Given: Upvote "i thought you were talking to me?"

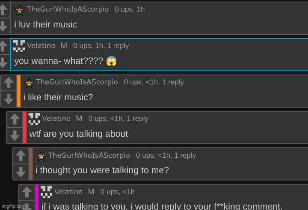Looking at the screenshot, I should [21, 156].
